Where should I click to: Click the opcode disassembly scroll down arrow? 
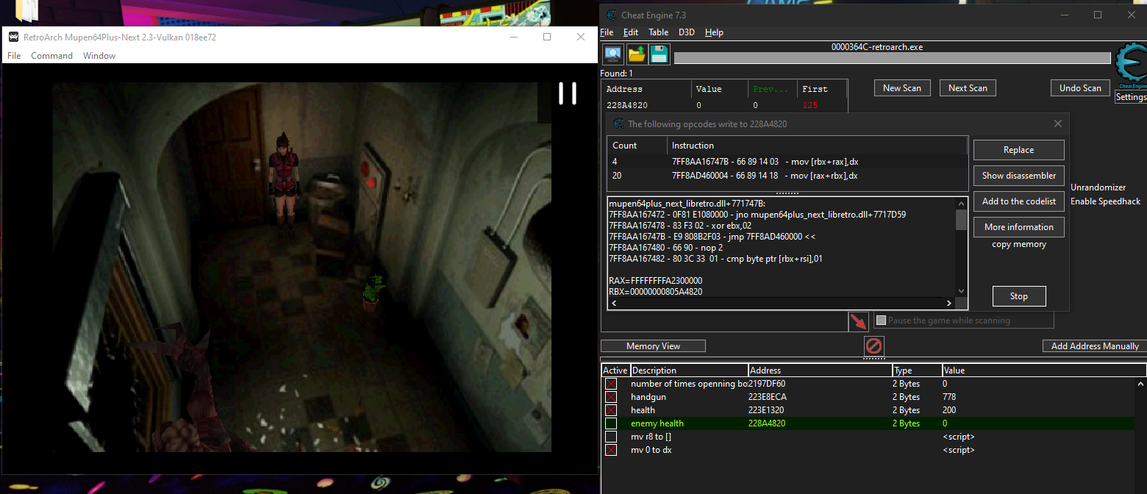click(x=961, y=290)
